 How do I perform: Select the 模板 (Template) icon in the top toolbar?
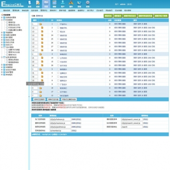[54, 4]
